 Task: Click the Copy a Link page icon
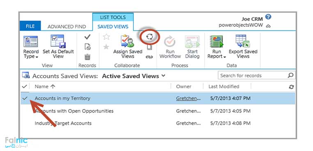150,47
